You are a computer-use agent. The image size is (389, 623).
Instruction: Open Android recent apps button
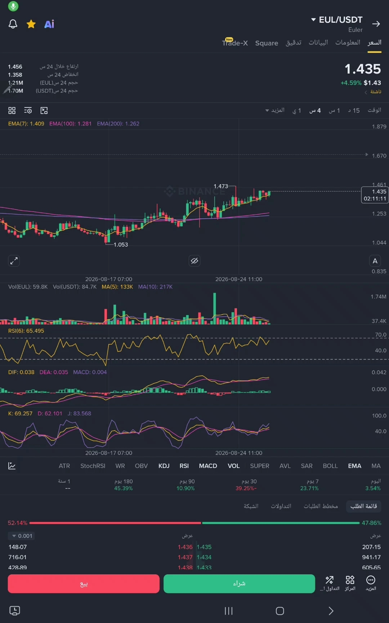[x=229, y=611]
